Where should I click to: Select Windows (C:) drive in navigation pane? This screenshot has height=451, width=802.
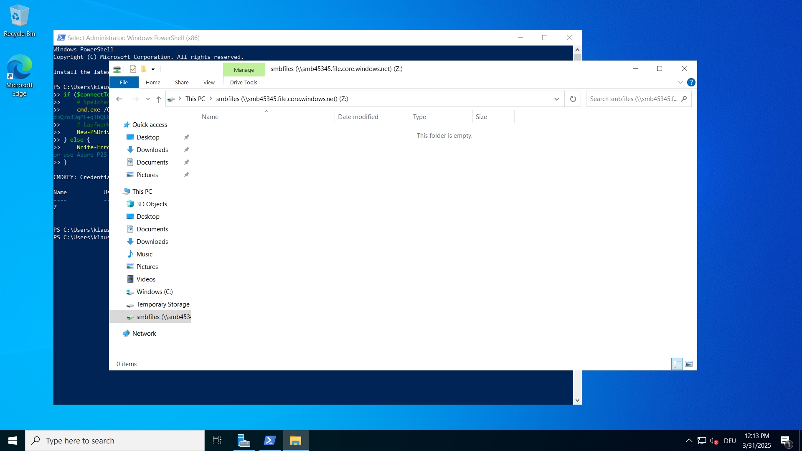(154, 292)
